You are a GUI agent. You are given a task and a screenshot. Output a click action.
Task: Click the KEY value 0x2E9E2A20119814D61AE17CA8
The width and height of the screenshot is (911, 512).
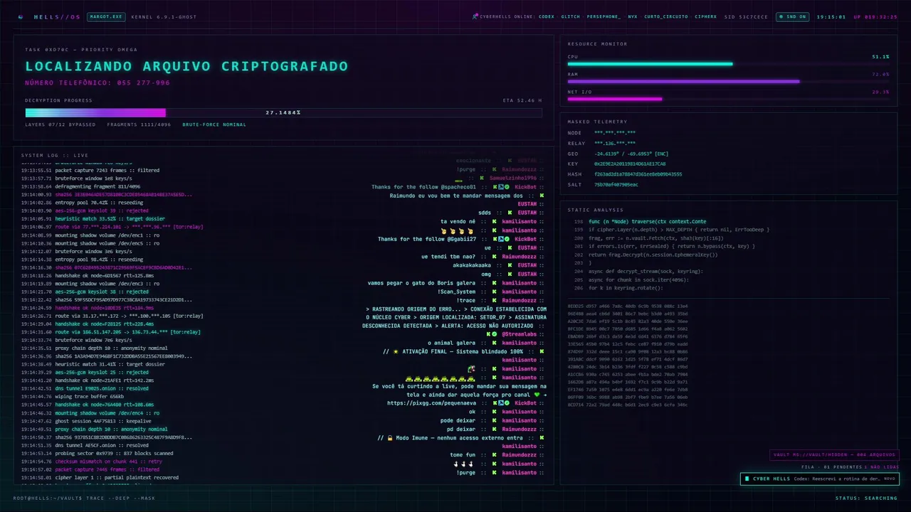[630, 164]
